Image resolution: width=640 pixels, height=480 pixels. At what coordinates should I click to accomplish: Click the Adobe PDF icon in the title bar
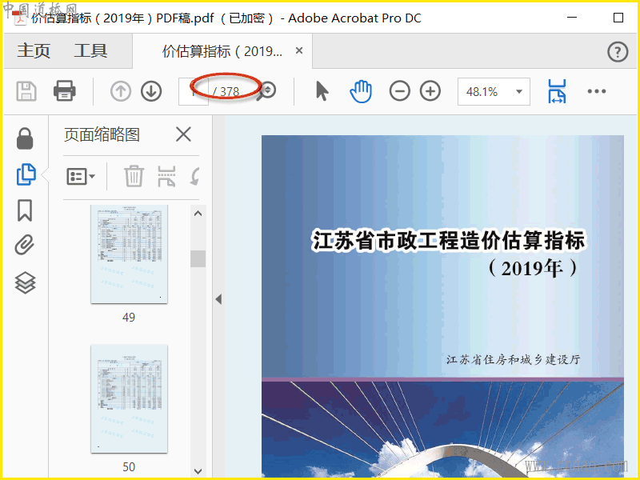tap(19, 17)
